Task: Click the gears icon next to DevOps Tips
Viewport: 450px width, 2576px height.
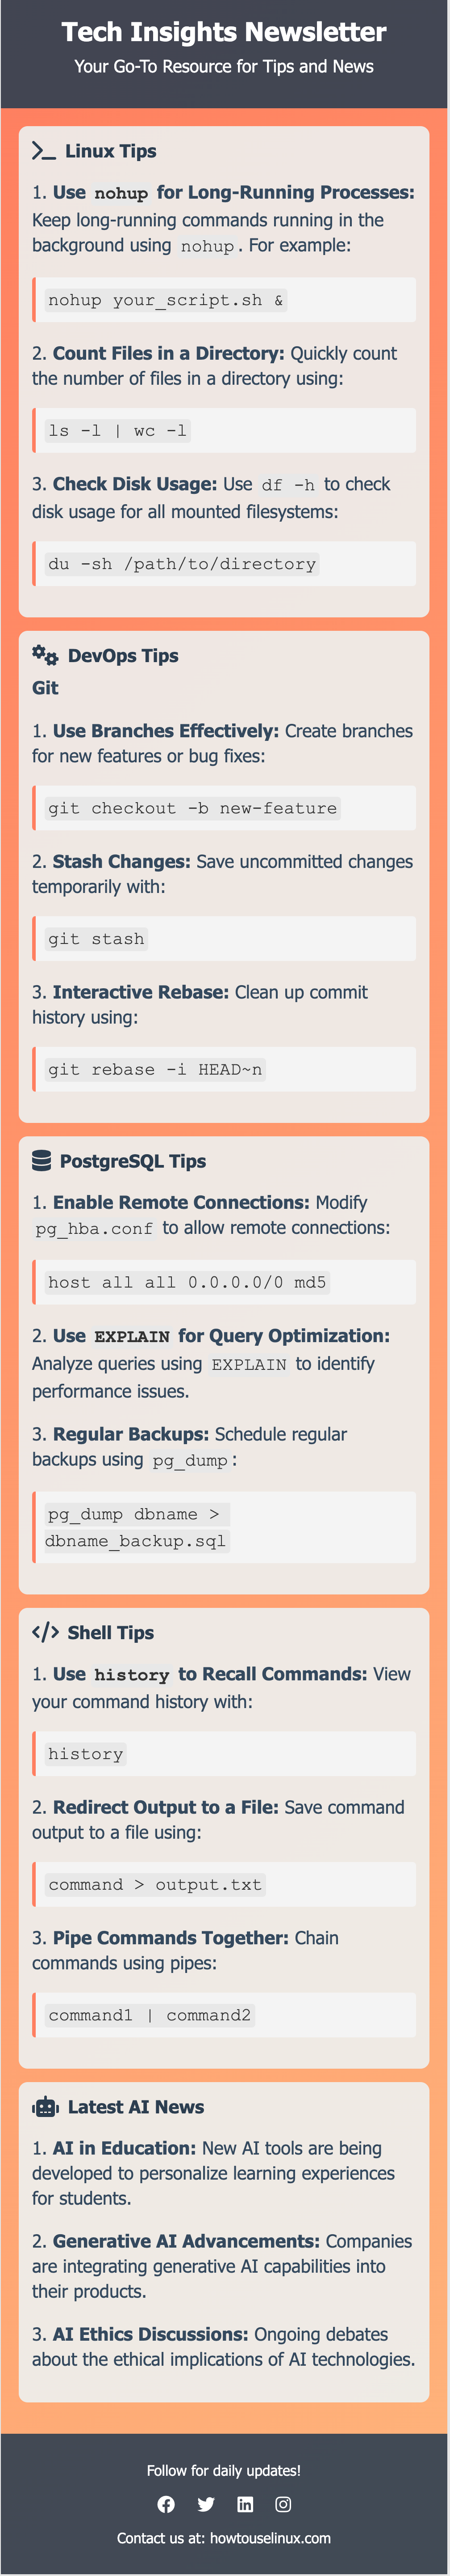Action: 45,655
